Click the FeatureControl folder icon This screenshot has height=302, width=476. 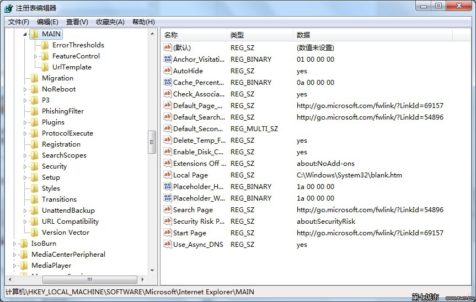[45, 56]
